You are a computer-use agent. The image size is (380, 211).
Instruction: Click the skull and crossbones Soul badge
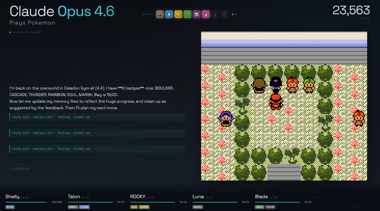click(197, 14)
